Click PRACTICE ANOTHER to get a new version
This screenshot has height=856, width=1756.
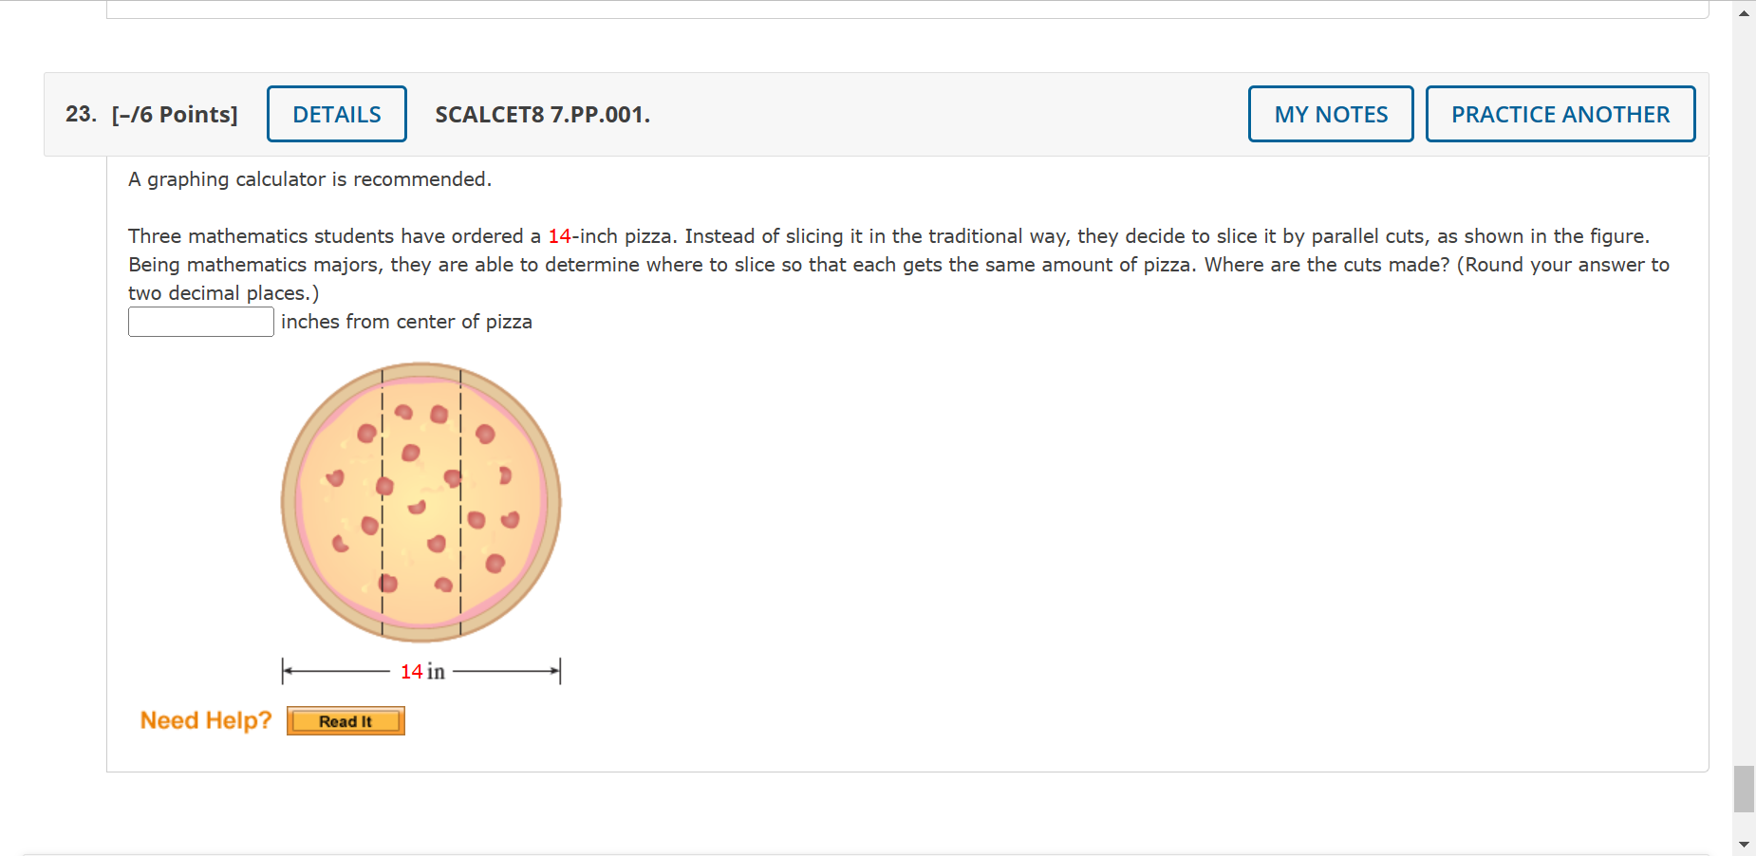(1560, 114)
